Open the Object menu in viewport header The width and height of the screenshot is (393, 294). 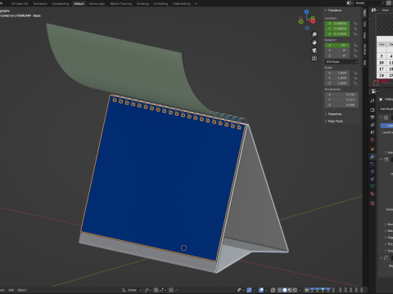pyautogui.click(x=22, y=290)
